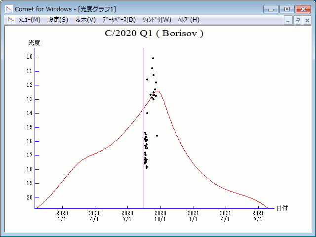Click the 2020 7/1 date label
The image size is (316, 237).
127,216
